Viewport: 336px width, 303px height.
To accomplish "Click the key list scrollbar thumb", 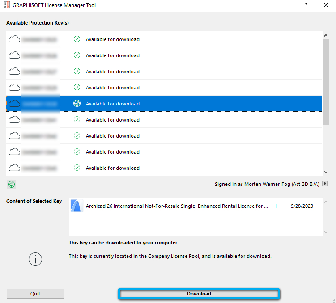I will tap(326, 82).
